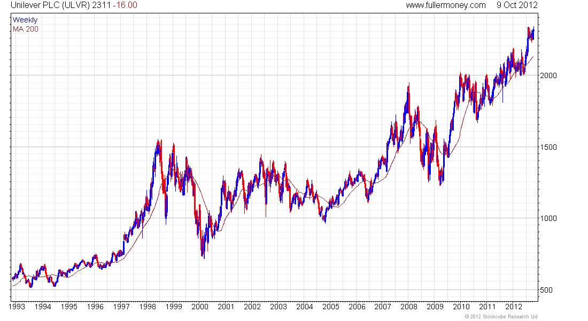Click the 1995 year axis label
Image resolution: width=588 pixels, height=321 pixels.
coord(69,307)
